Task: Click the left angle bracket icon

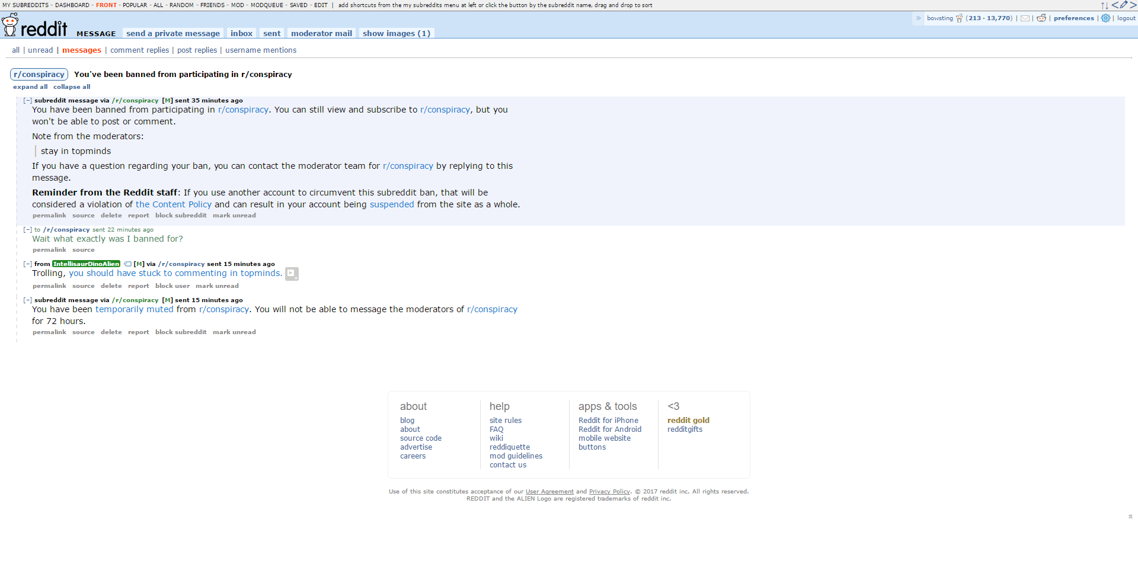Action: [1115, 5]
